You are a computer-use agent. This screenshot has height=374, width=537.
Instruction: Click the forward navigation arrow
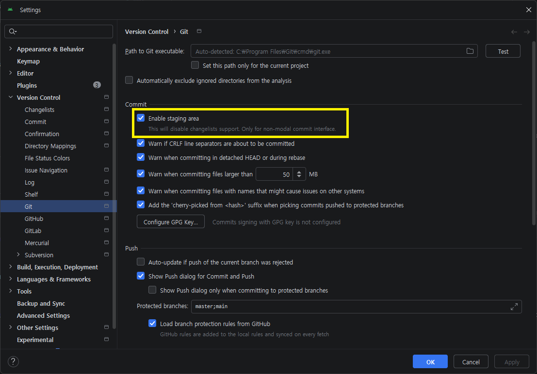tap(527, 32)
